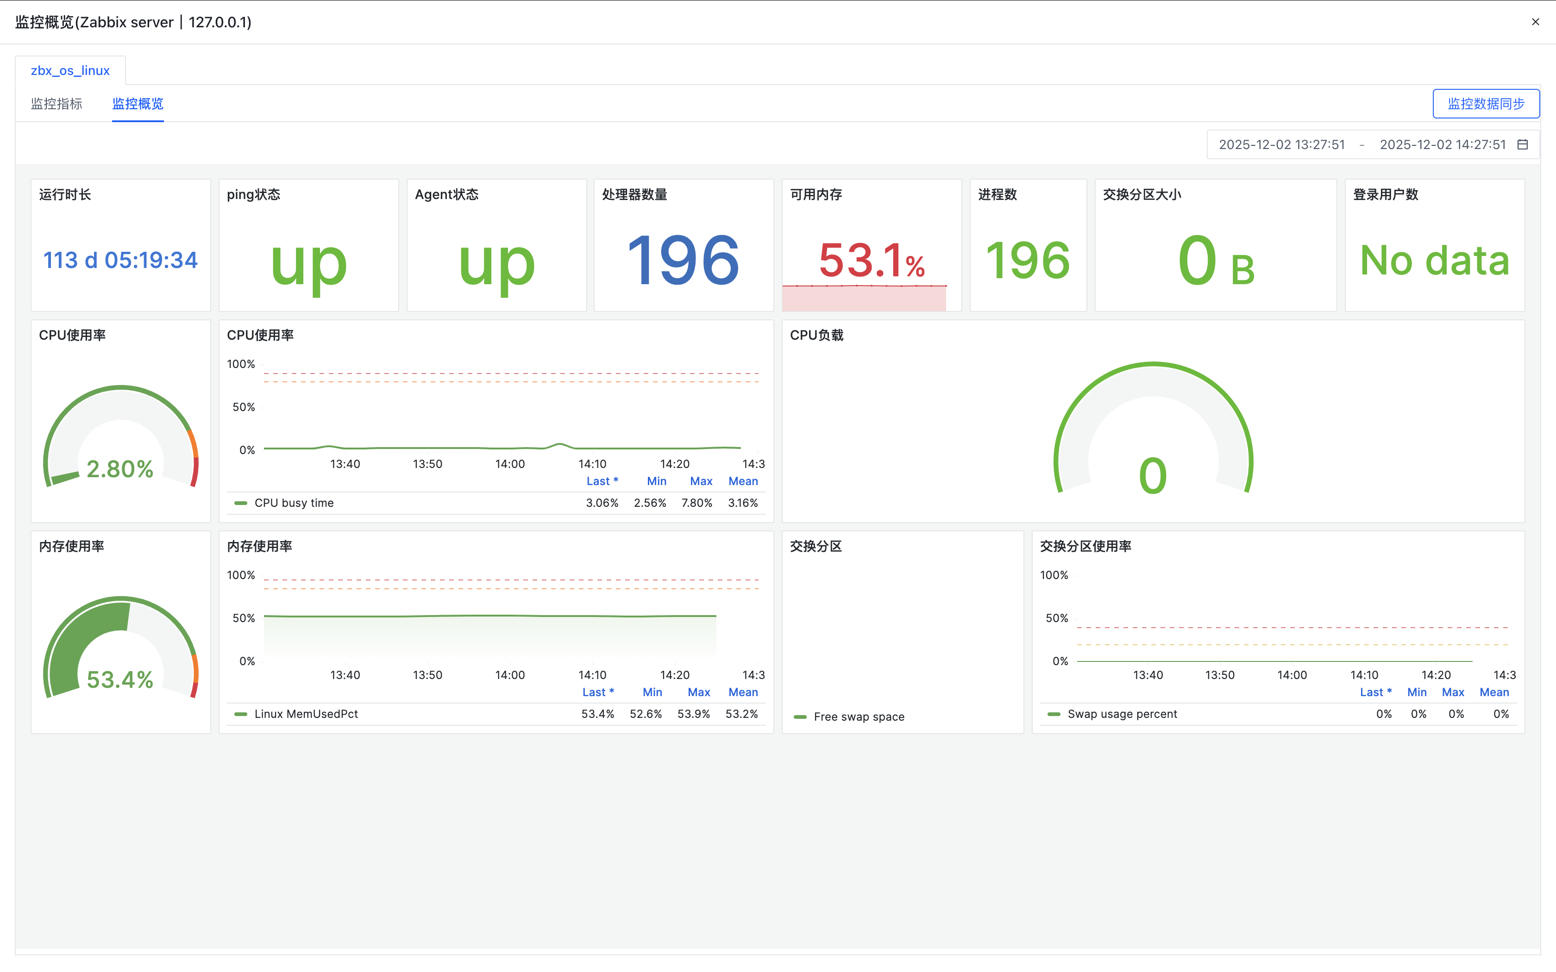
Task: Switch to the 监控指标 tab
Action: click(56, 104)
